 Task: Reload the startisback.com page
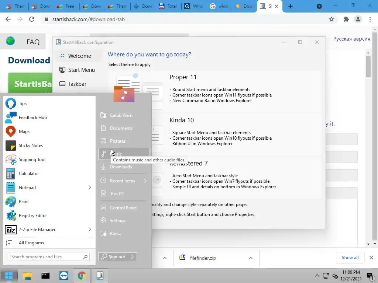32,19
